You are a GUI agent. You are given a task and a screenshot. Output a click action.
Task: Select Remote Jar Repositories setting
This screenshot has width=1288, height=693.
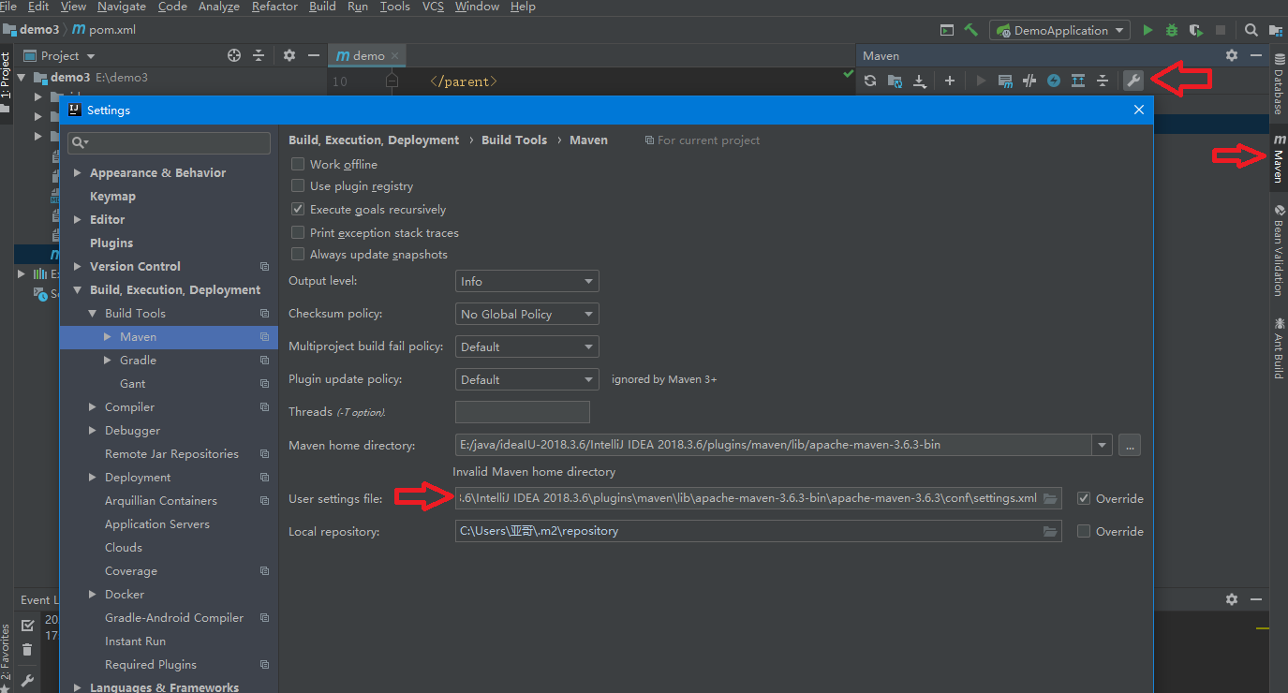pyautogui.click(x=171, y=453)
